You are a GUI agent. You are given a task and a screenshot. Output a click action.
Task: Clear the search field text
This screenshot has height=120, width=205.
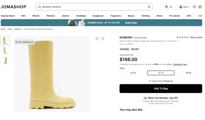click(149, 7)
